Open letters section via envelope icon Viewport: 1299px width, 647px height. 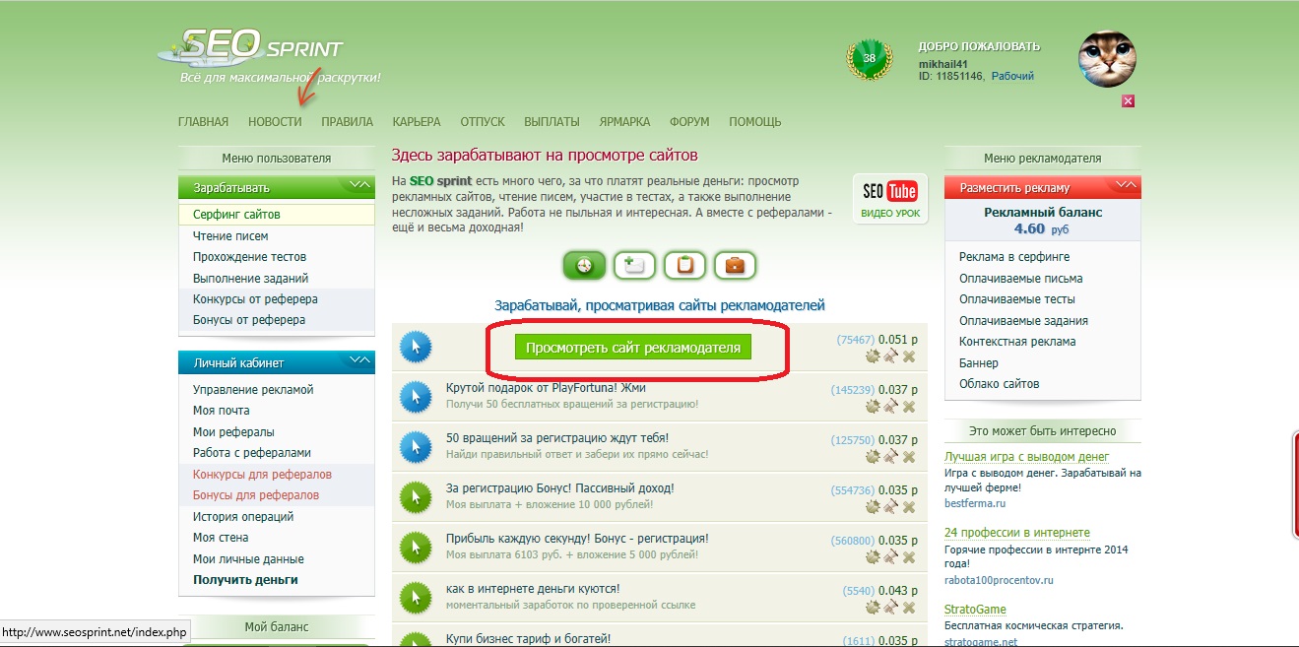point(634,265)
